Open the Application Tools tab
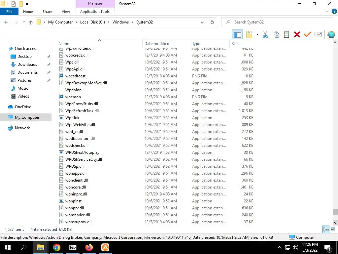This screenshot has width=338, height=254. click(x=95, y=12)
